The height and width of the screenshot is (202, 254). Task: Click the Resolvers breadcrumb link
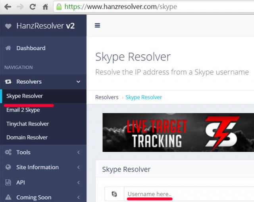coord(107,97)
